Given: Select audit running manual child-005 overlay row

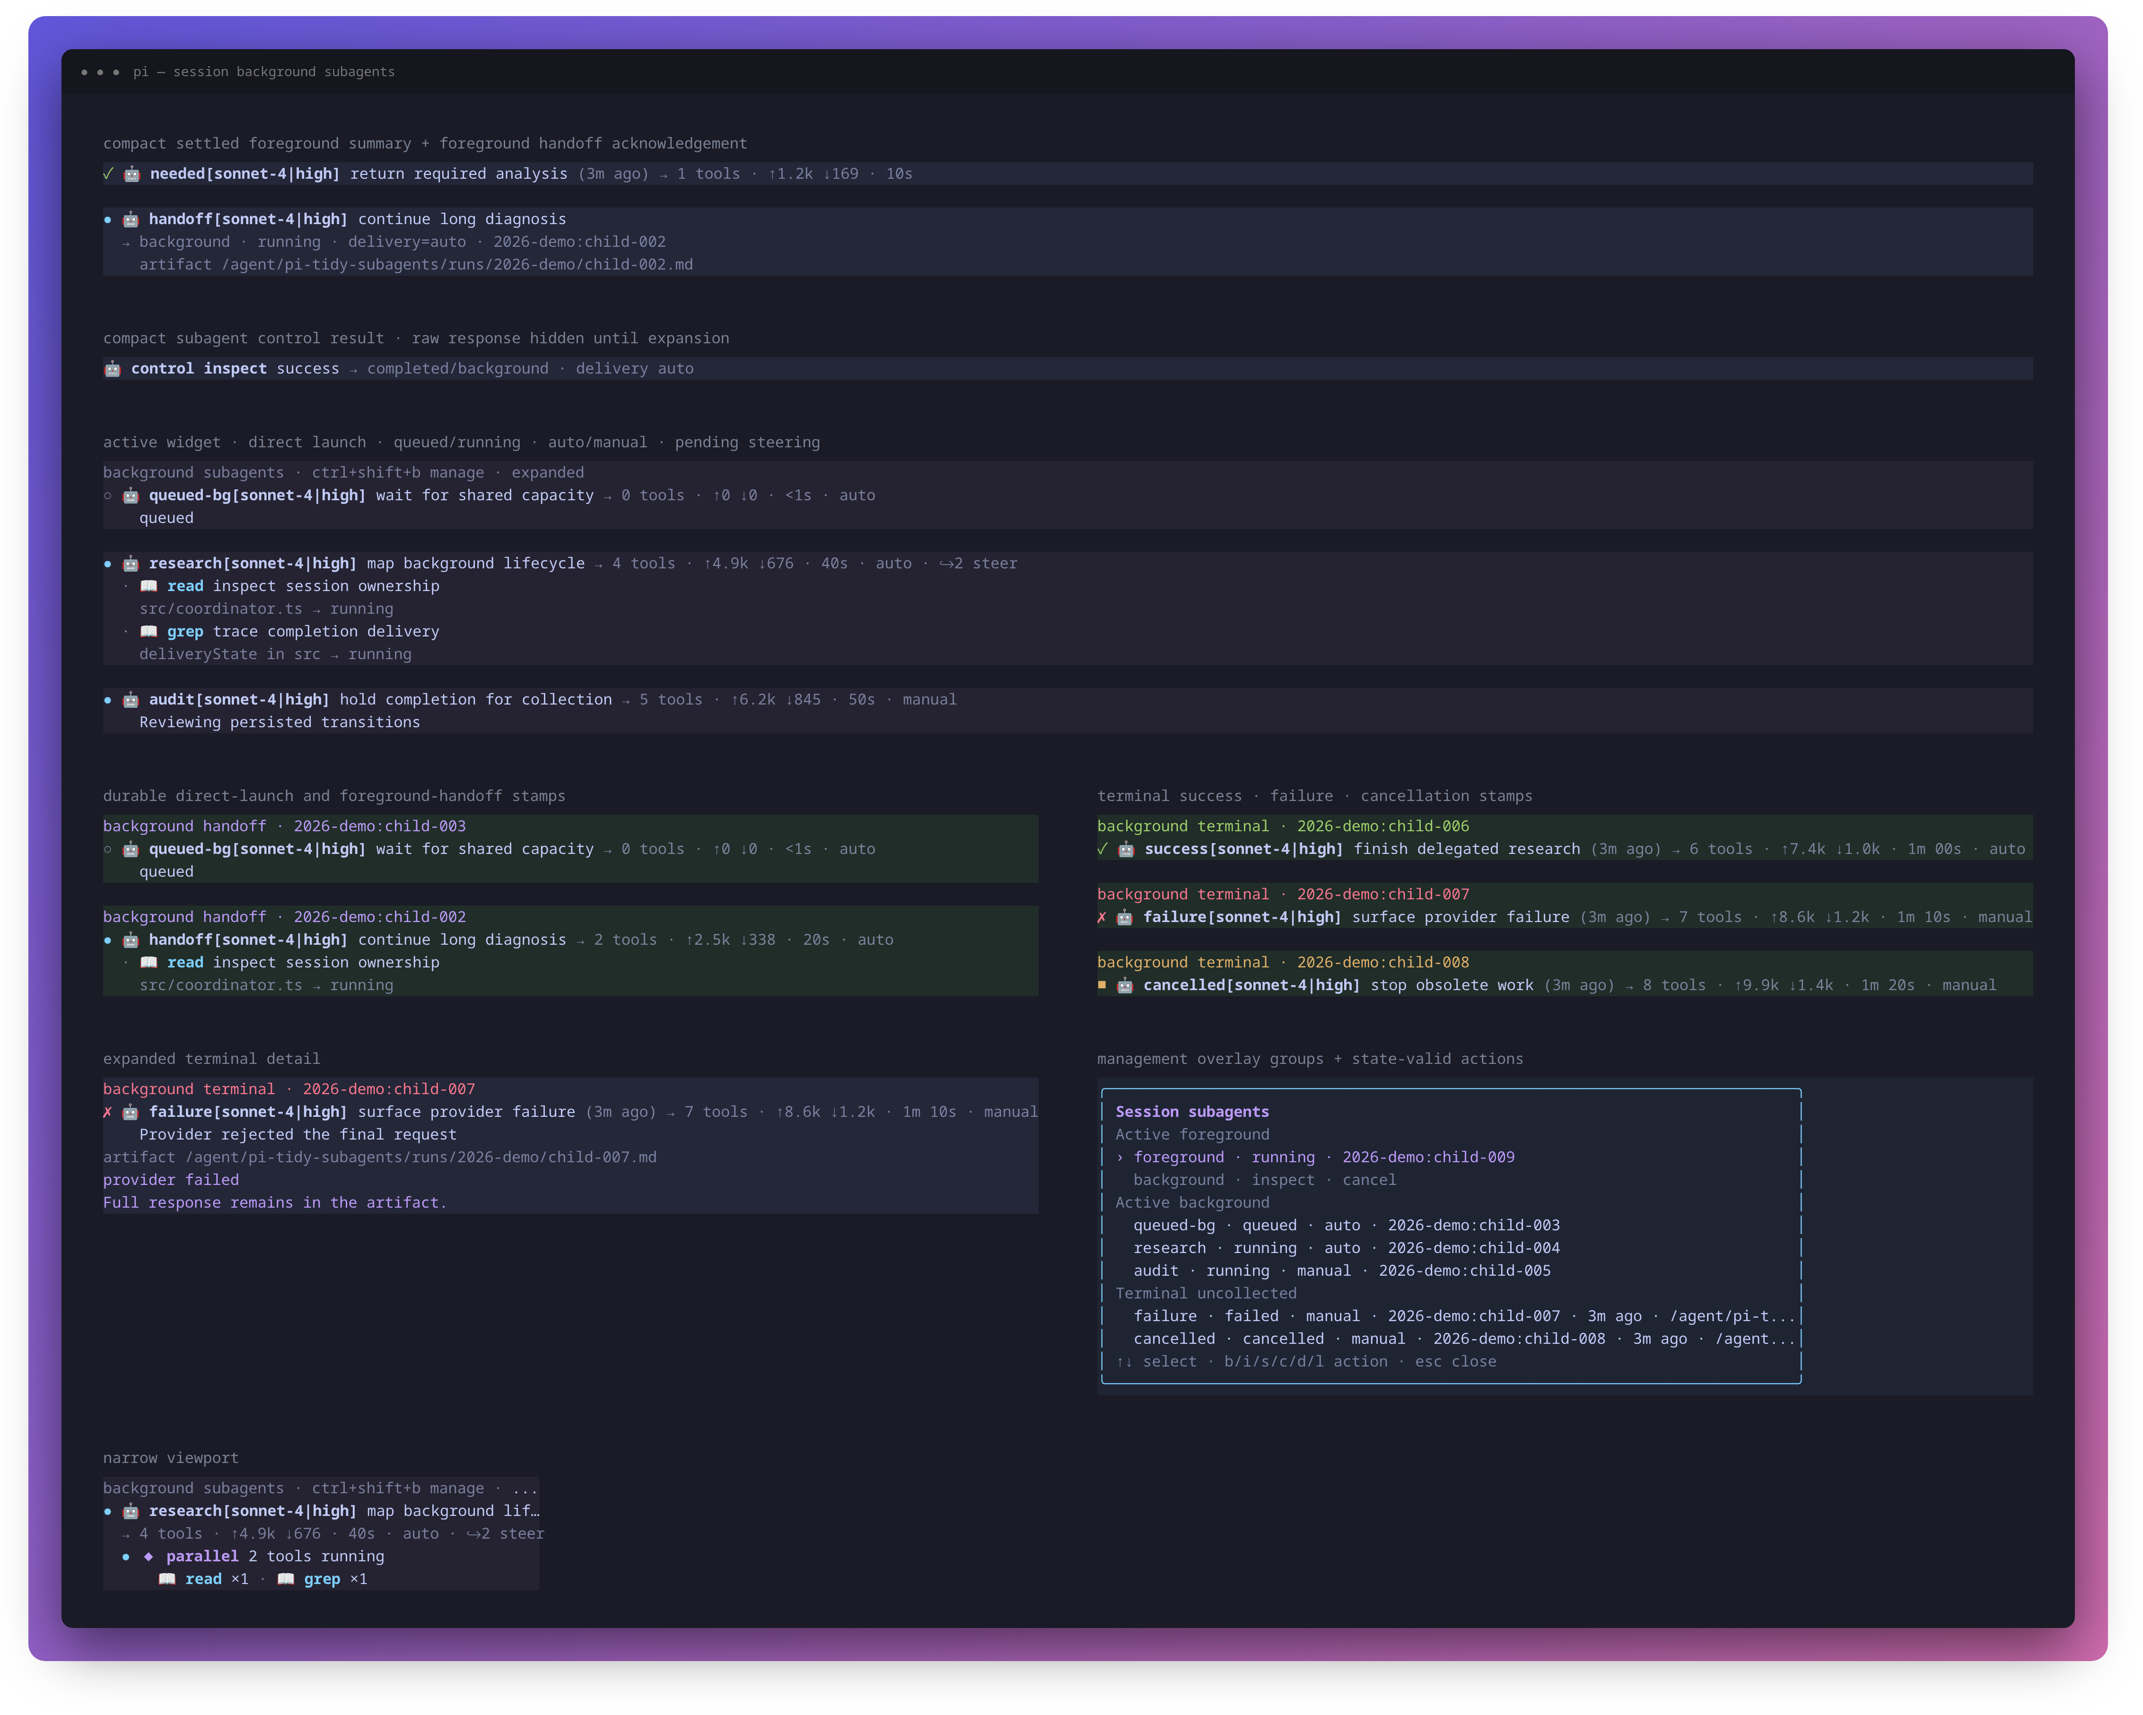Looking at the screenshot, I should (1342, 1271).
